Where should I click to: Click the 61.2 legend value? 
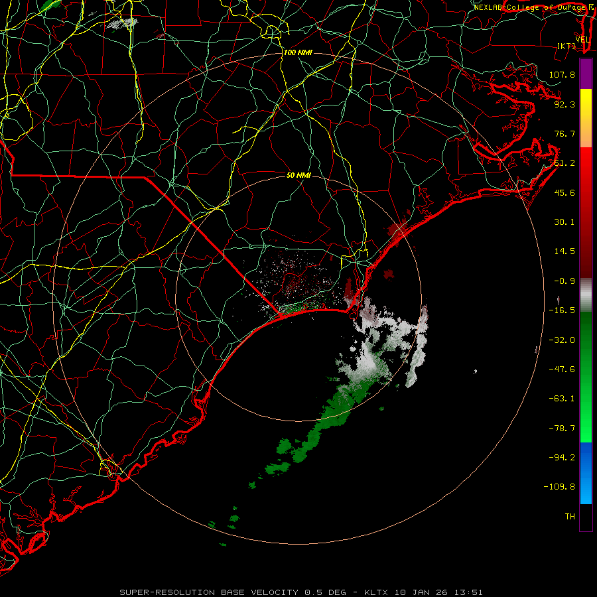[564, 163]
